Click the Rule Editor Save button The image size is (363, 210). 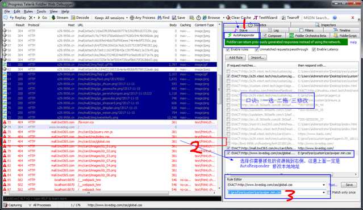349,185
